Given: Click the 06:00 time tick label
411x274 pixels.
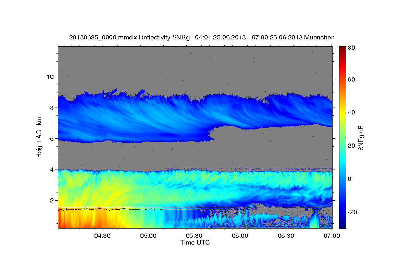Looking at the screenshot, I should (240, 236).
